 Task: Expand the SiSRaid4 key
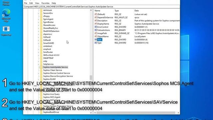tap(38, 40)
